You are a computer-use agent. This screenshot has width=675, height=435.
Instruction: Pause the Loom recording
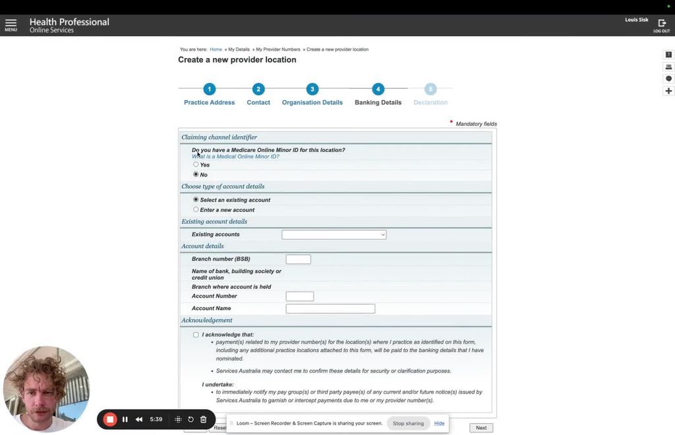[x=125, y=419]
